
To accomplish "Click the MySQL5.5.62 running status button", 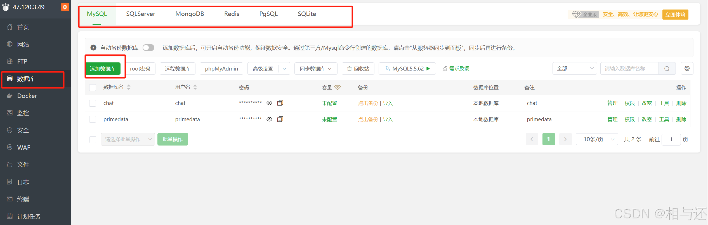I will click(x=407, y=69).
